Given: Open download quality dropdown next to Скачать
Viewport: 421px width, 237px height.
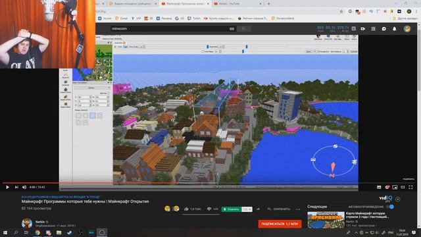Looking at the screenshot, I should click(x=247, y=209).
